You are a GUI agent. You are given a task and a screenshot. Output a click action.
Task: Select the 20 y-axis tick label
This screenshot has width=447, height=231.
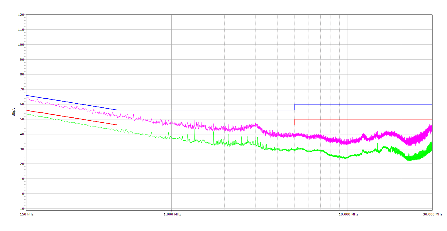[21, 164]
